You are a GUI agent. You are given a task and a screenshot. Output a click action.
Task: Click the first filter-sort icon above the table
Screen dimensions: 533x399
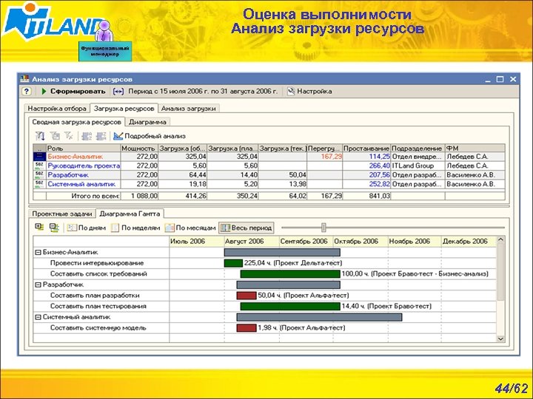(x=40, y=136)
